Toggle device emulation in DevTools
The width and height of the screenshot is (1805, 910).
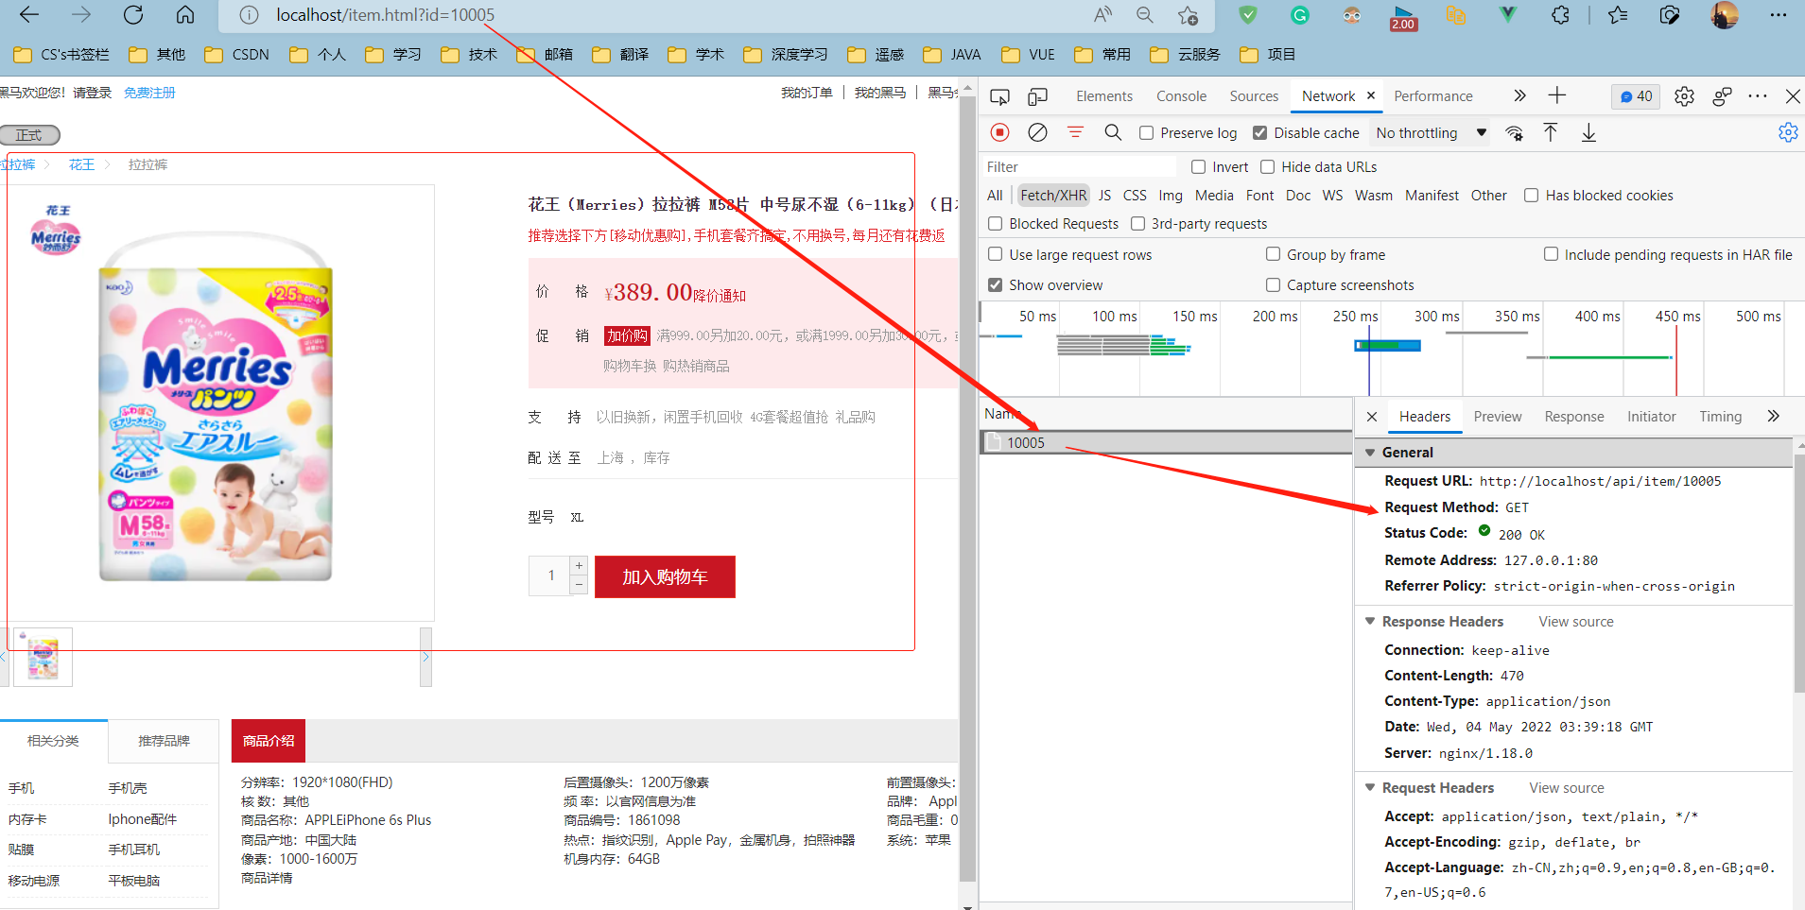(x=1038, y=96)
